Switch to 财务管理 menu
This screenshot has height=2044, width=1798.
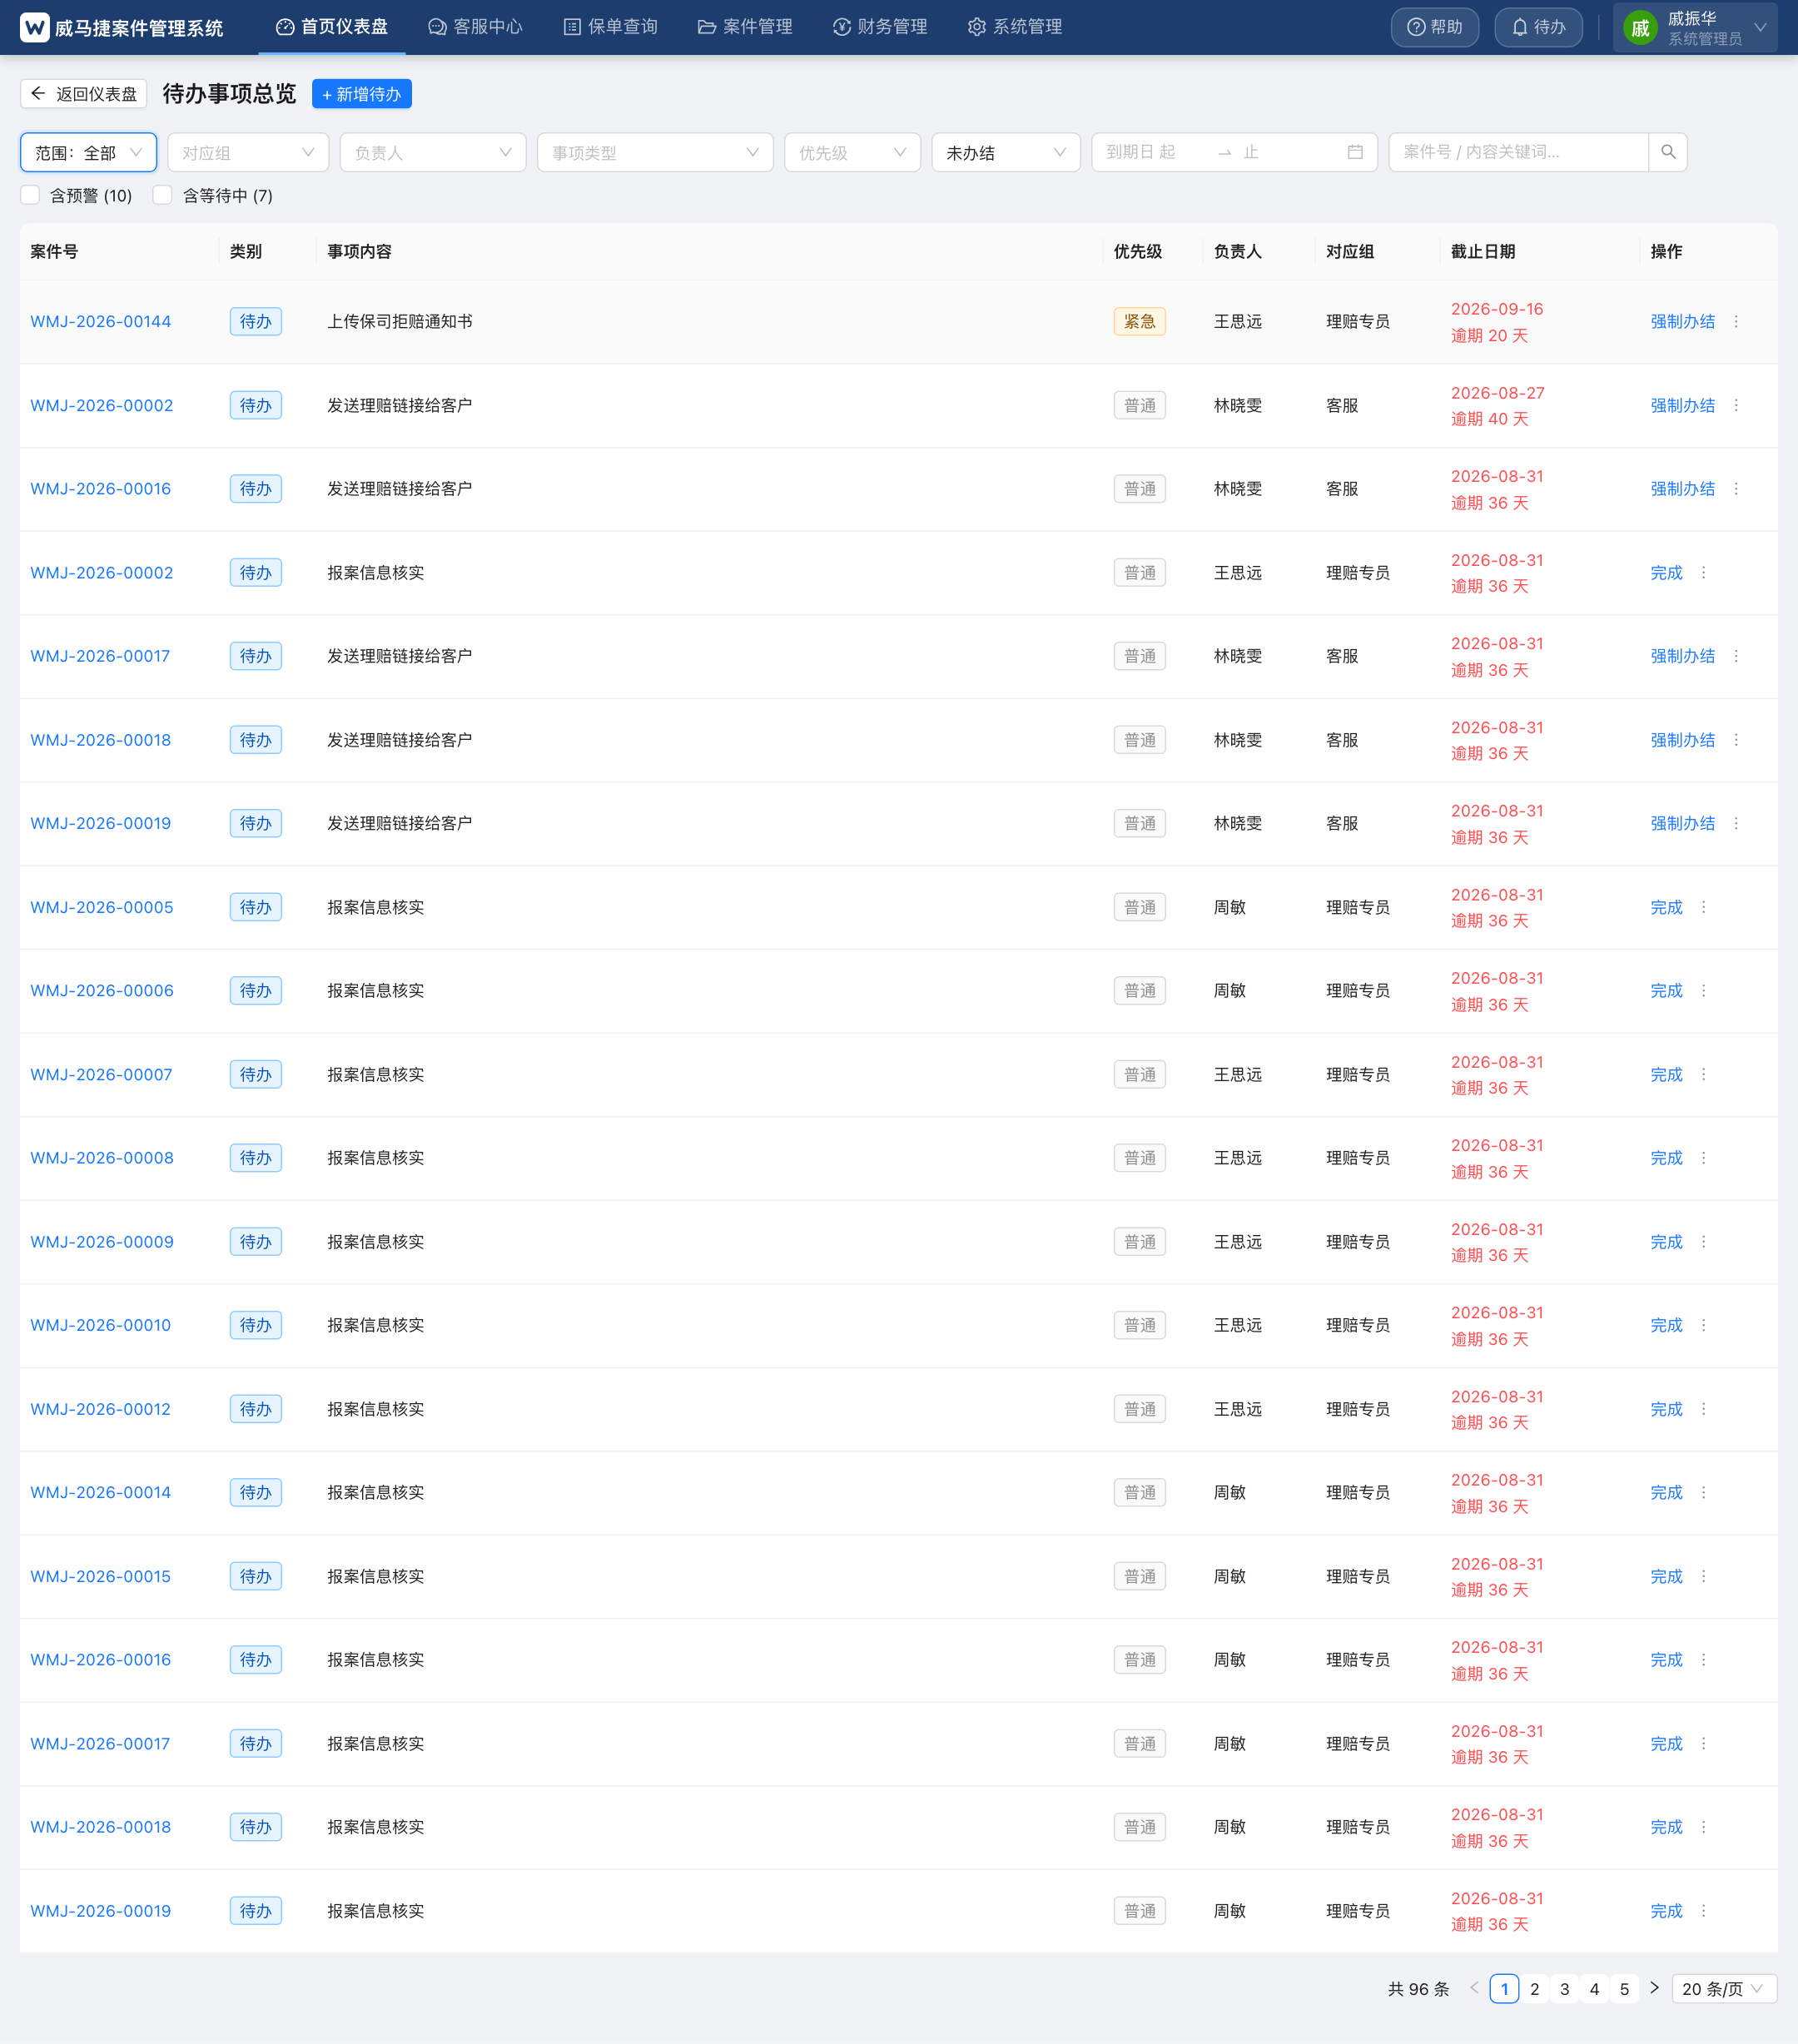coord(880,27)
